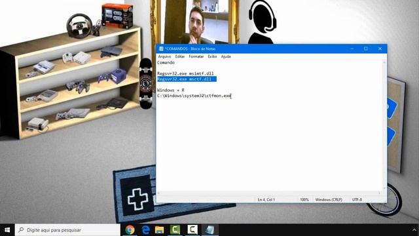Open the Ajuda menu

[x=226, y=56]
